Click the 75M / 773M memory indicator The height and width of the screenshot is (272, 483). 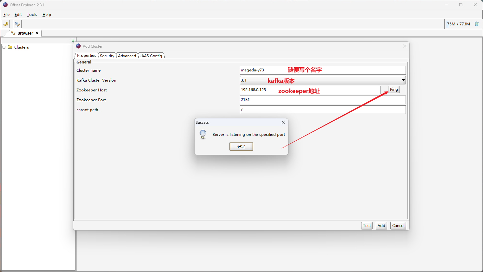[x=458, y=24]
